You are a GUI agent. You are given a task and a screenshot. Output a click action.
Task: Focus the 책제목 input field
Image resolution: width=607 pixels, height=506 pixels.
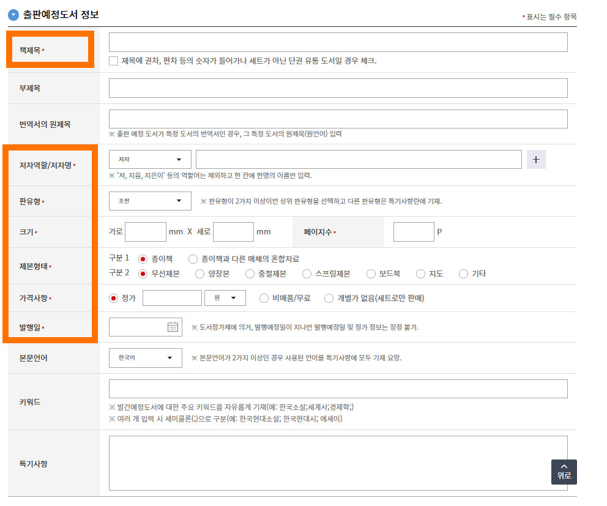tap(338, 42)
